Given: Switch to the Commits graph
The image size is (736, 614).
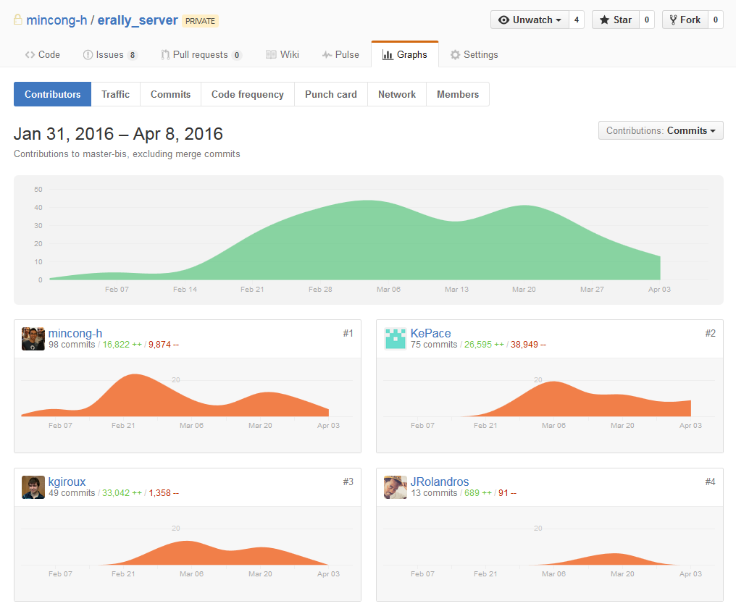Looking at the screenshot, I should coord(170,94).
